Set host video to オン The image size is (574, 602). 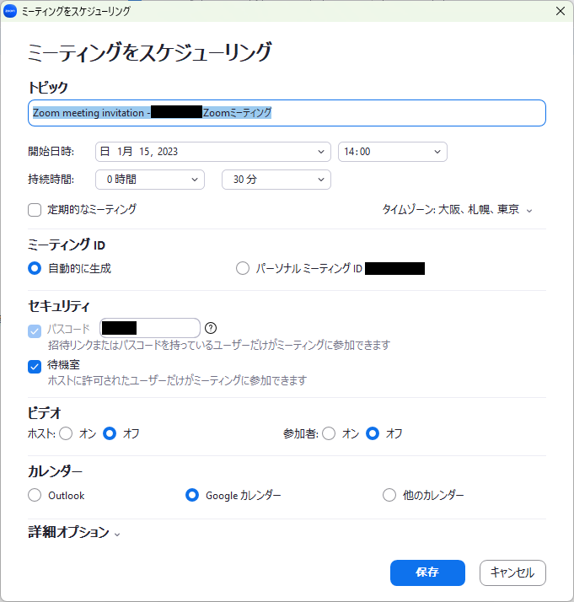(66, 433)
